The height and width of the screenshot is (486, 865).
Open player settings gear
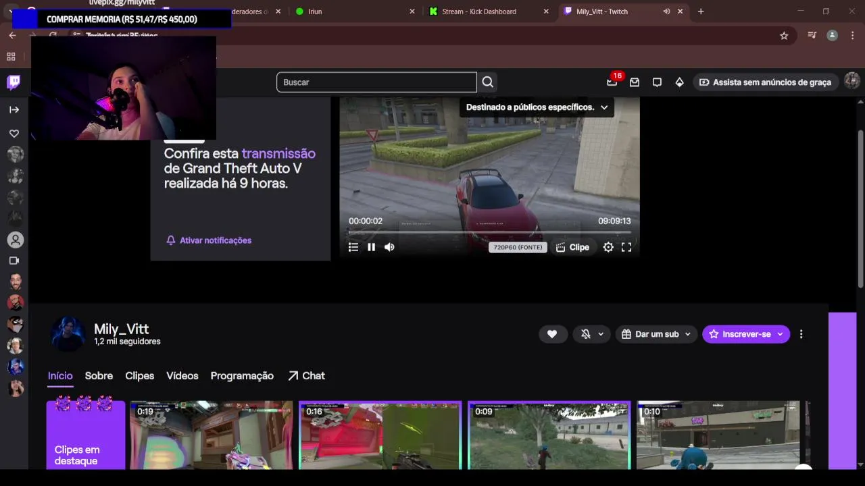tap(608, 247)
